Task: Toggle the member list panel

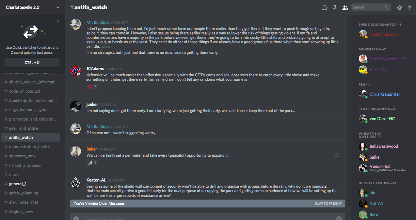Action: pos(345,7)
